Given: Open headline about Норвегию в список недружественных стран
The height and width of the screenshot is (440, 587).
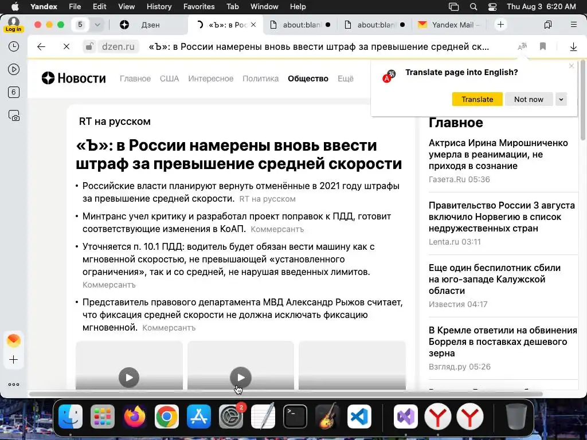Looking at the screenshot, I should 502,217.
